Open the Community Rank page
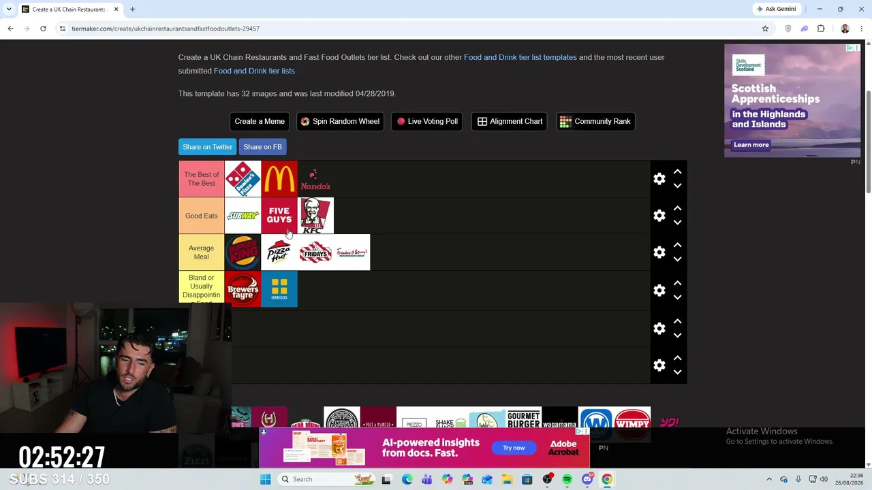This screenshot has height=490, width=872. (x=595, y=121)
